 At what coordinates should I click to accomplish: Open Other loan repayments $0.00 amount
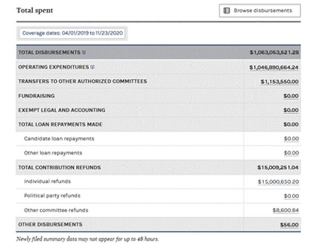coord(291,153)
